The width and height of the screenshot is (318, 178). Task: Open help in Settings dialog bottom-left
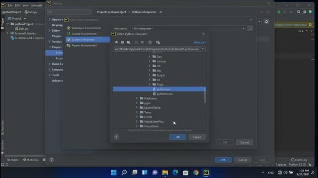(51, 160)
